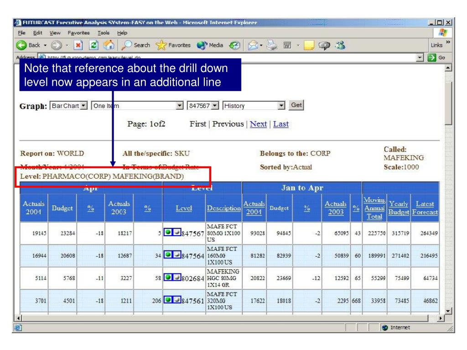Click the Forward arrow button
The image size is (467, 350).
(x=56, y=45)
